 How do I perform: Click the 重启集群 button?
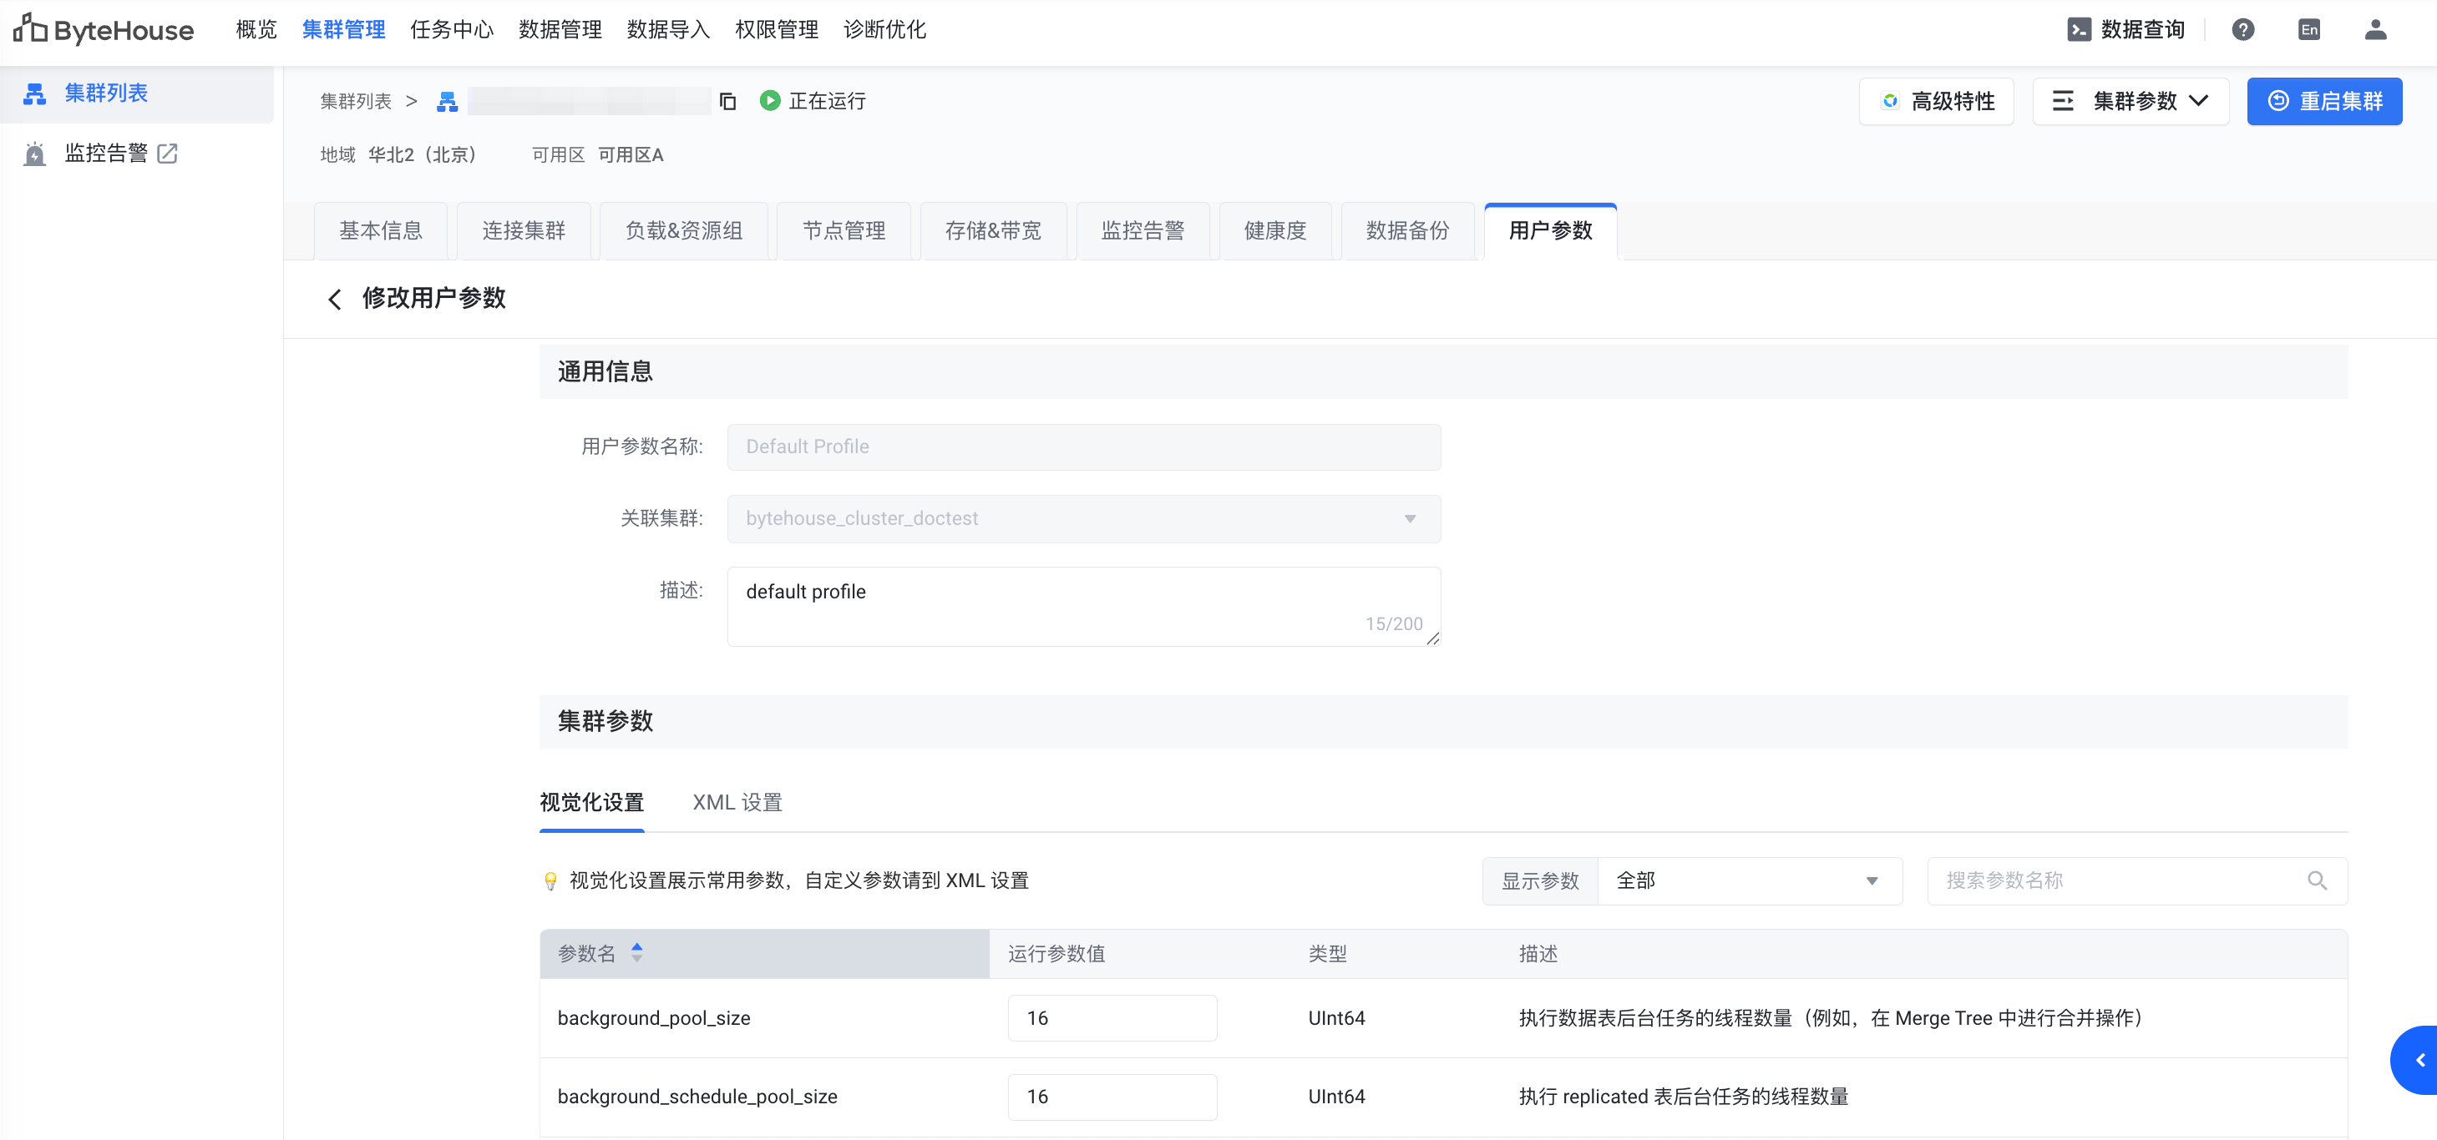click(x=2323, y=101)
